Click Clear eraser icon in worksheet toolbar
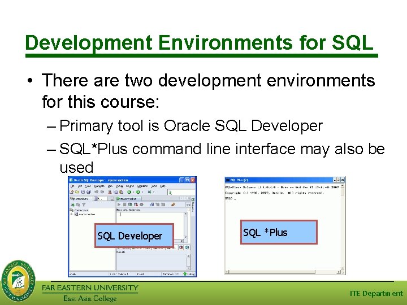 click(x=174, y=204)
